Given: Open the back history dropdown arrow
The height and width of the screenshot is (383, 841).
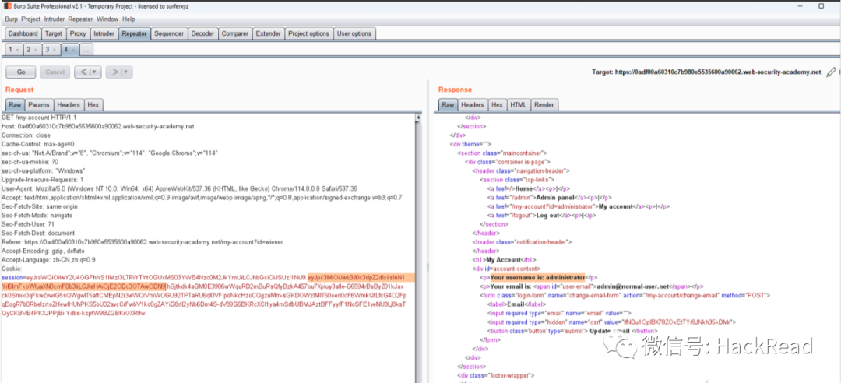Looking at the screenshot, I should click(x=96, y=72).
